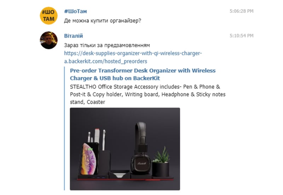Screen dimensions: 283x195
Task: Open the #ШоТам yellow channel avatar
Action: (48, 16)
